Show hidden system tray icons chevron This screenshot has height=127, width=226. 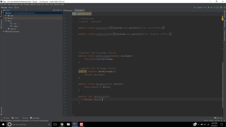(198, 125)
